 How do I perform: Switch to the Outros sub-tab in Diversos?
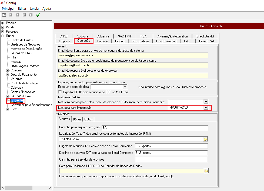[88, 119]
